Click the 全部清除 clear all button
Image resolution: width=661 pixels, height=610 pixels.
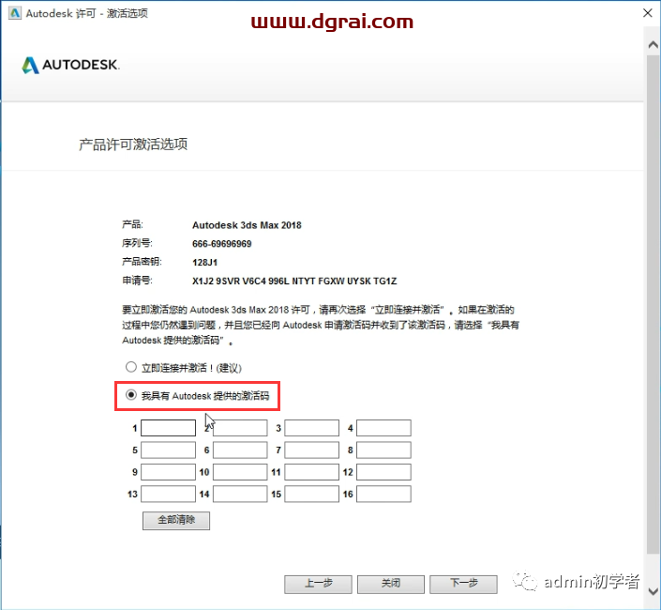click(176, 520)
